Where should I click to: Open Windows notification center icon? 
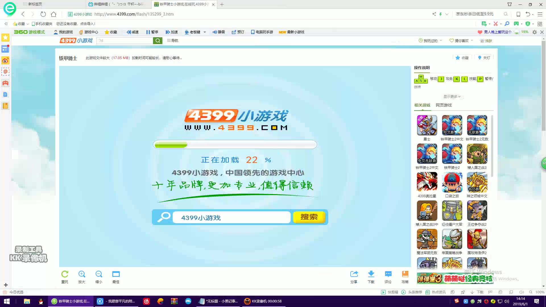(537, 301)
